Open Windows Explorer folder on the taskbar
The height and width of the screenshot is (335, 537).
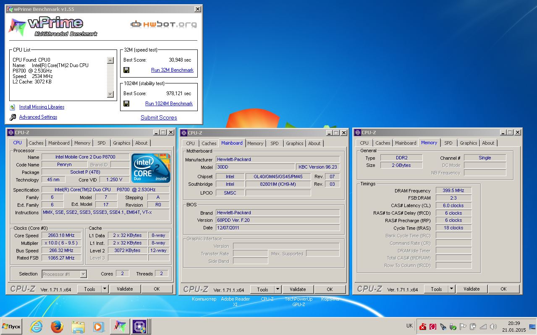78,327
